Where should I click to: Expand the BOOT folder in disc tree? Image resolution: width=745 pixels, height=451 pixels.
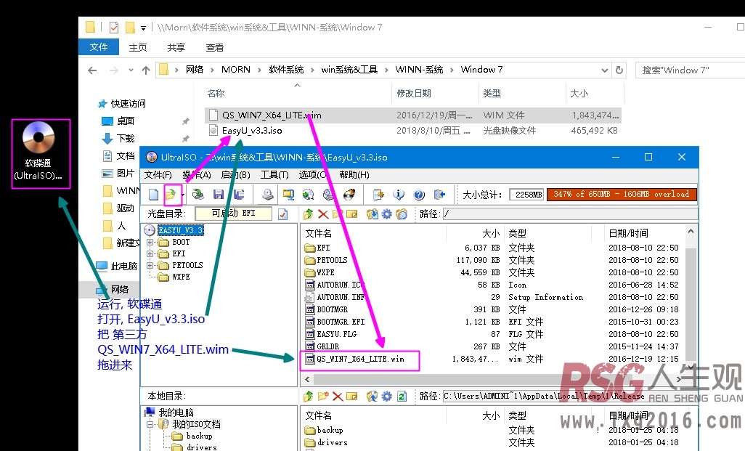pyautogui.click(x=150, y=243)
